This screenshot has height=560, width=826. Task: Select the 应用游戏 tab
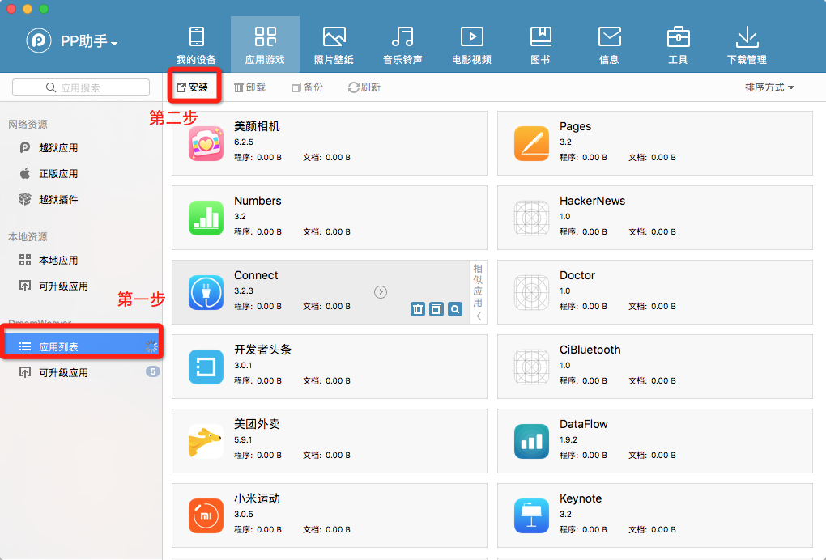tap(265, 45)
